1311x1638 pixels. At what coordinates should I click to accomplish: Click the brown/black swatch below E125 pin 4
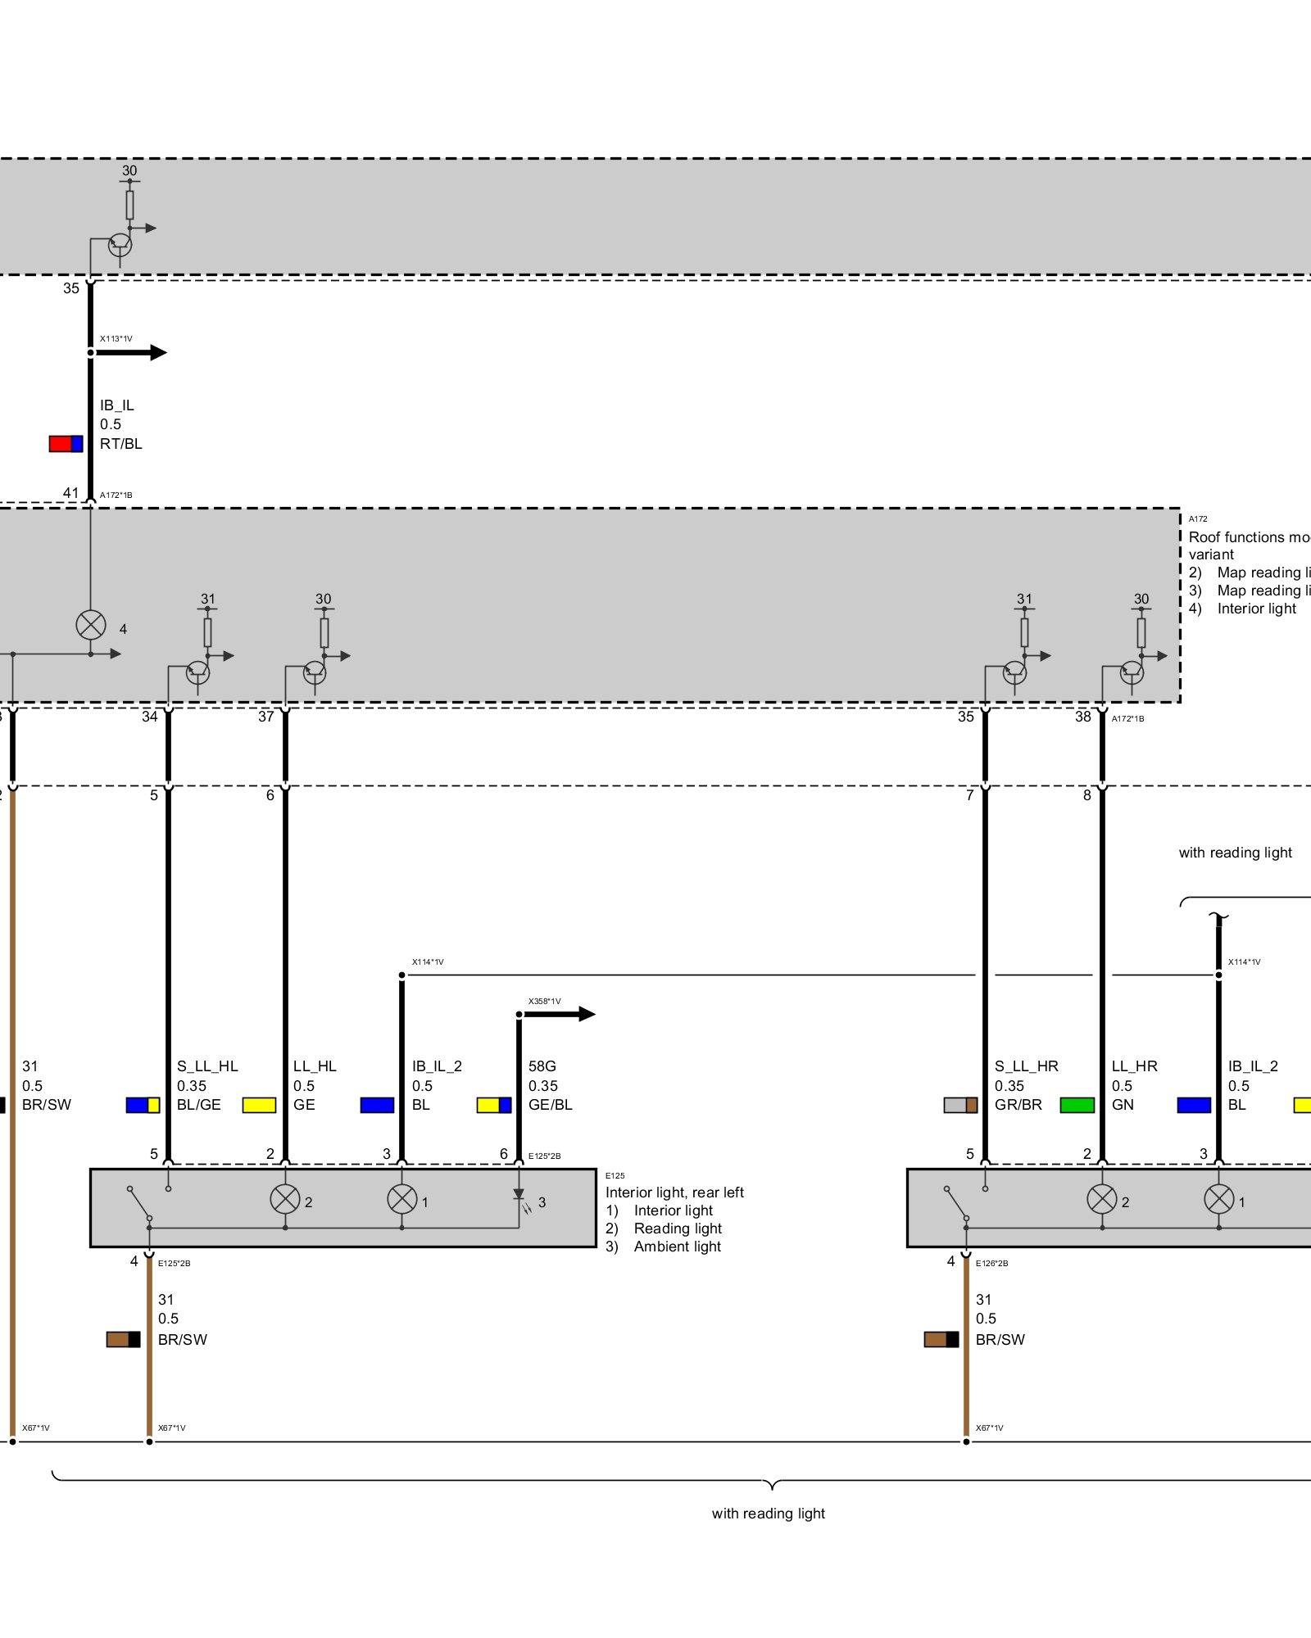tap(123, 1339)
